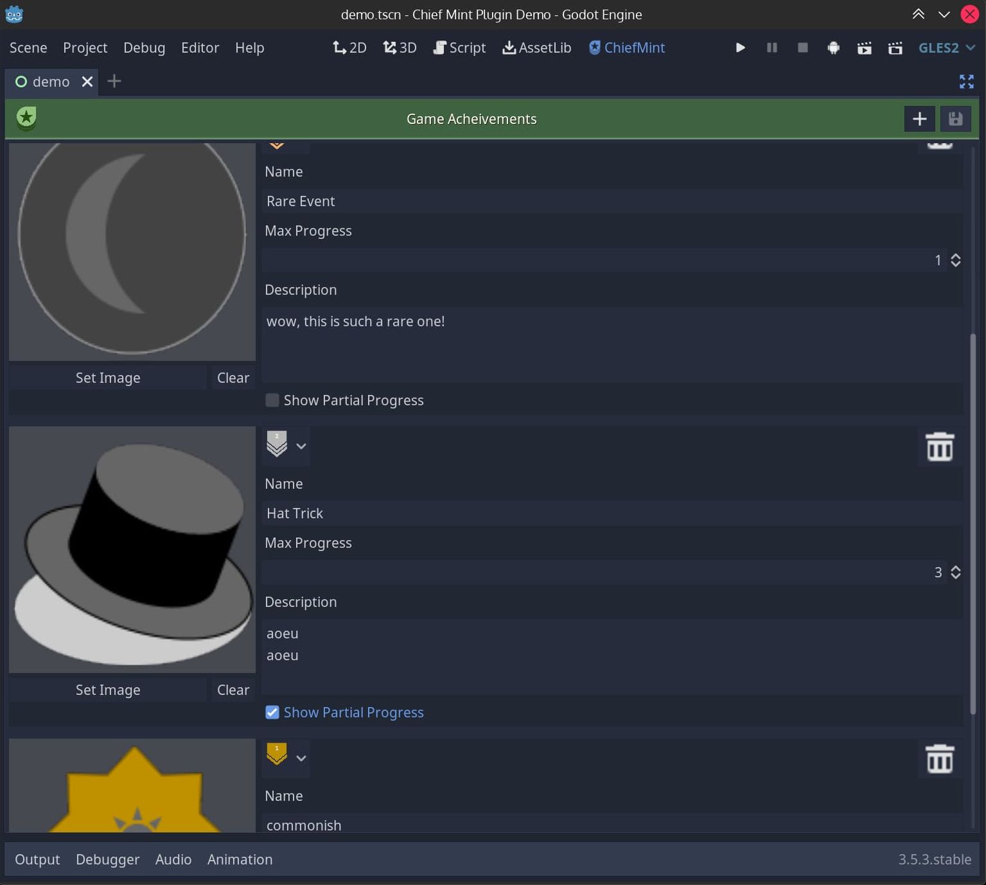Open the Scene menu

[28, 48]
